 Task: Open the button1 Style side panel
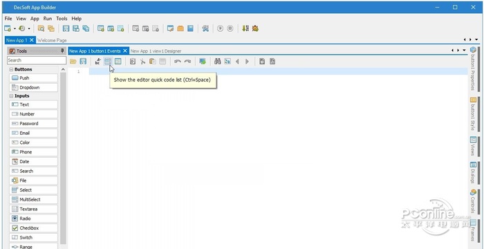(473, 113)
